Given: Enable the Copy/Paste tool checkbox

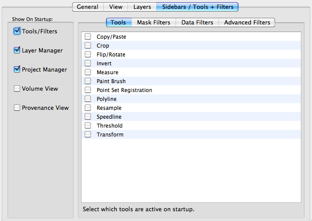Looking at the screenshot, I should click(88, 36).
